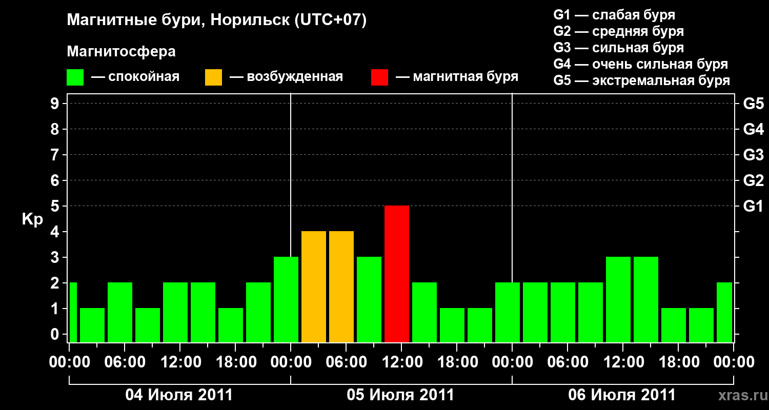Click the 'G5 — экстремальная буря' description line
This screenshot has height=410, width=769.
[642, 80]
